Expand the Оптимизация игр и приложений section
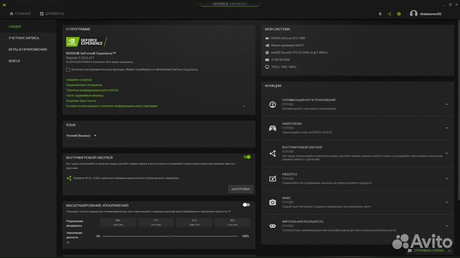460x258 pixels. pos(447,105)
